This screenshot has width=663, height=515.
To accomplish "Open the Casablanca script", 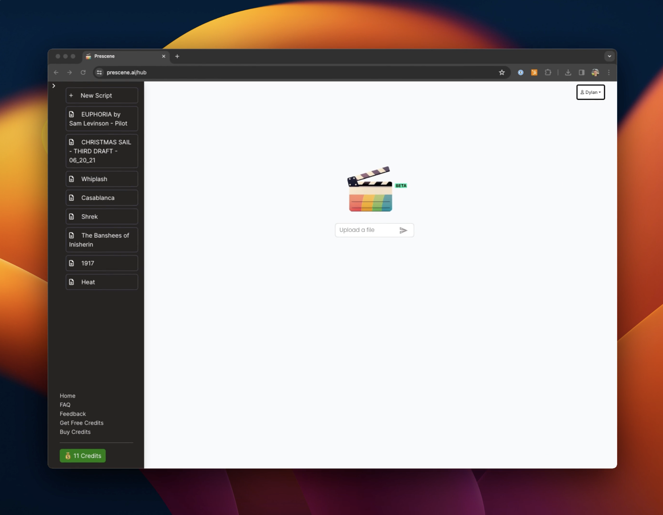I will click(102, 198).
